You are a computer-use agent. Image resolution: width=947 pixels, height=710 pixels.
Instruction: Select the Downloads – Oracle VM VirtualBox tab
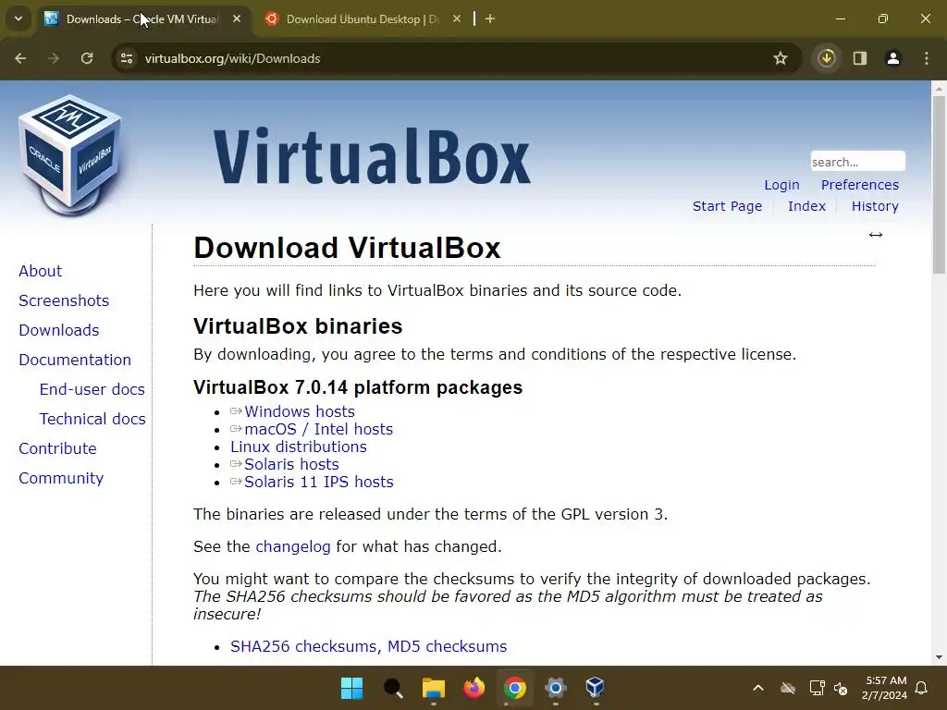pos(141,18)
